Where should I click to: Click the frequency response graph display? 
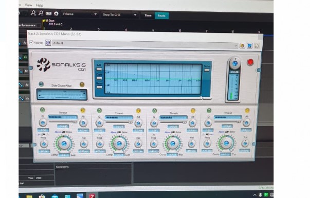click(153, 79)
